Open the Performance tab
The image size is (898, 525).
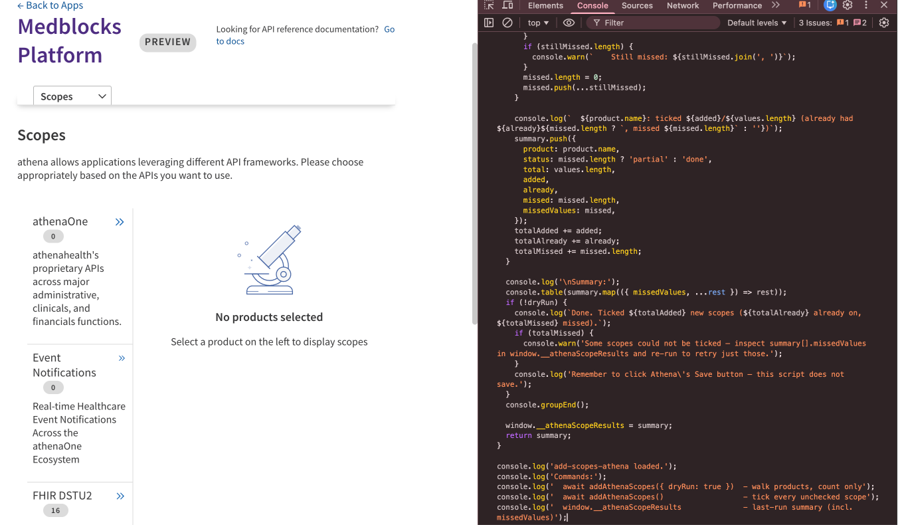pyautogui.click(x=737, y=5)
